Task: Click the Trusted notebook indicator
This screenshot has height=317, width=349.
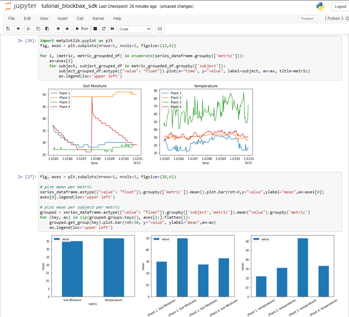Action: [x=306, y=19]
